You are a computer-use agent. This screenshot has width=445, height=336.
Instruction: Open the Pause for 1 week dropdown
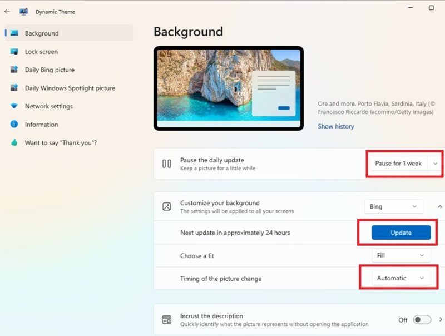tap(403, 164)
